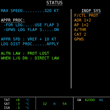Select A/THR in inoperative list
The width and height of the screenshot is (110, 110).
[x=80, y=30]
